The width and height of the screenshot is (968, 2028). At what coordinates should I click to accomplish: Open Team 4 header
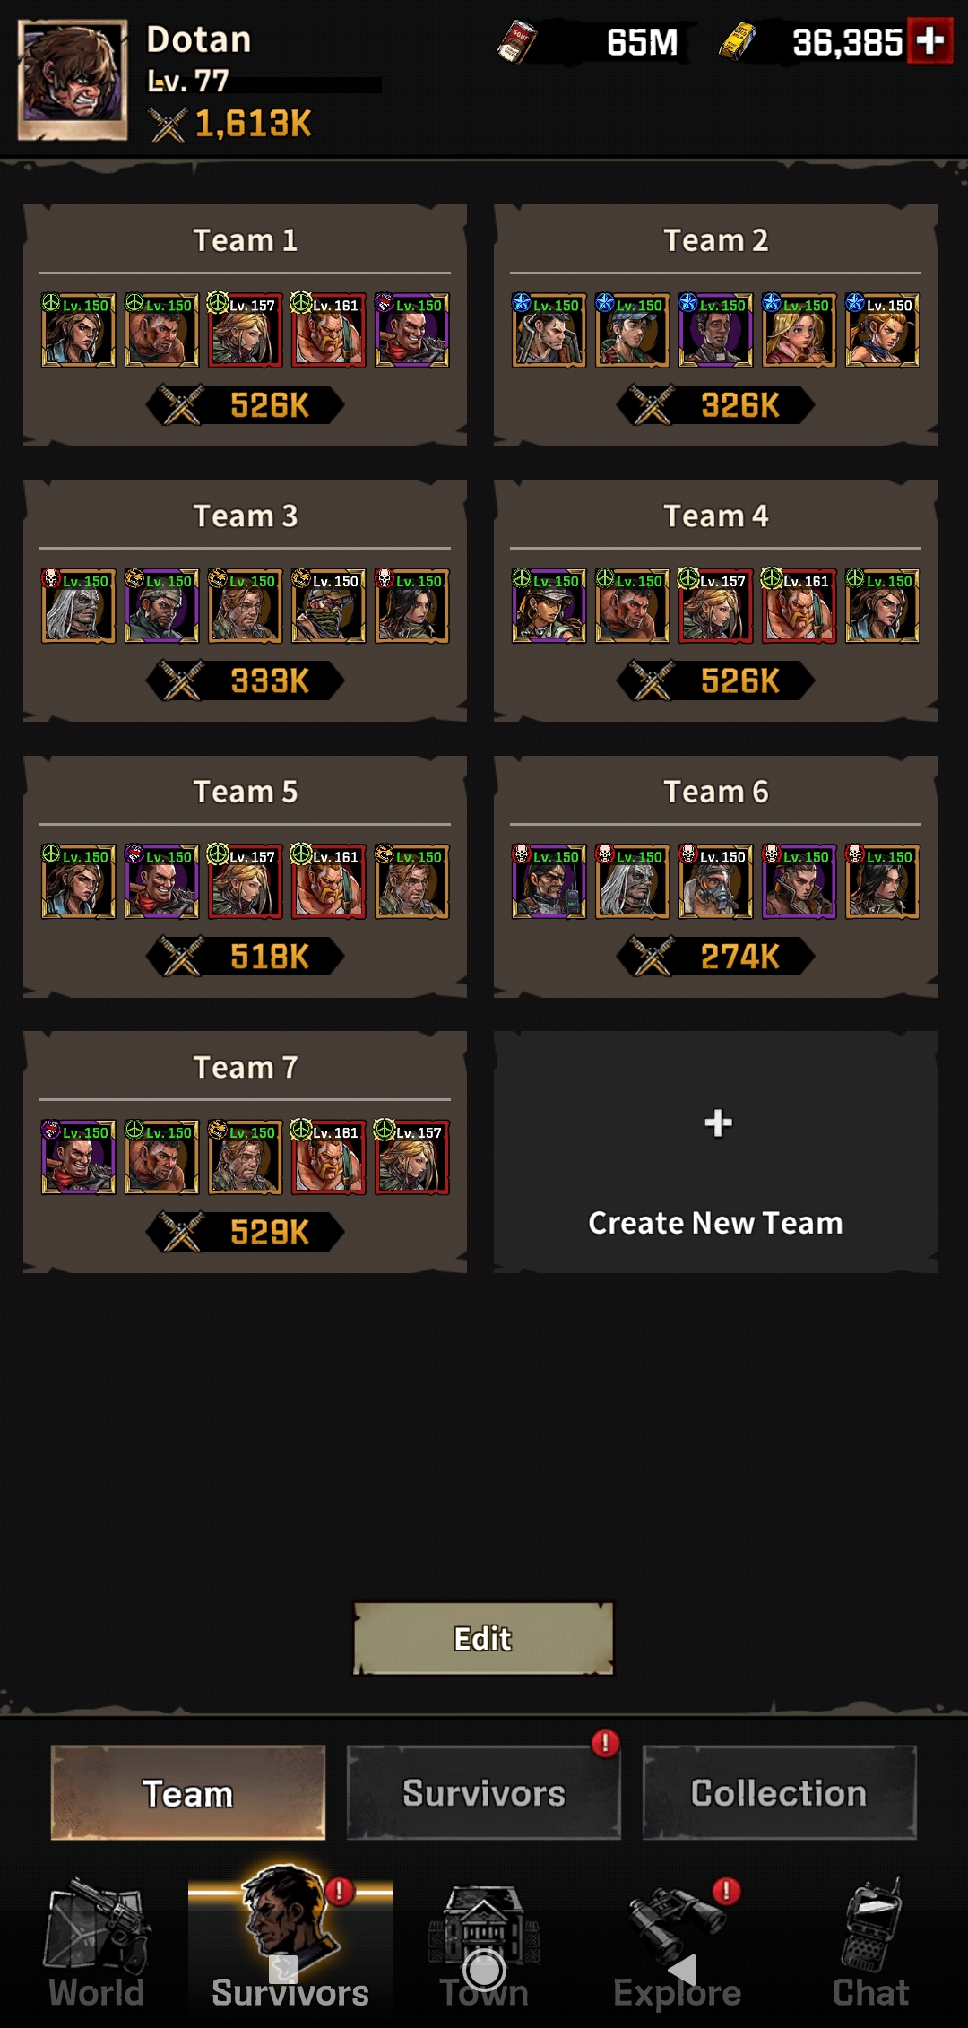coord(715,516)
